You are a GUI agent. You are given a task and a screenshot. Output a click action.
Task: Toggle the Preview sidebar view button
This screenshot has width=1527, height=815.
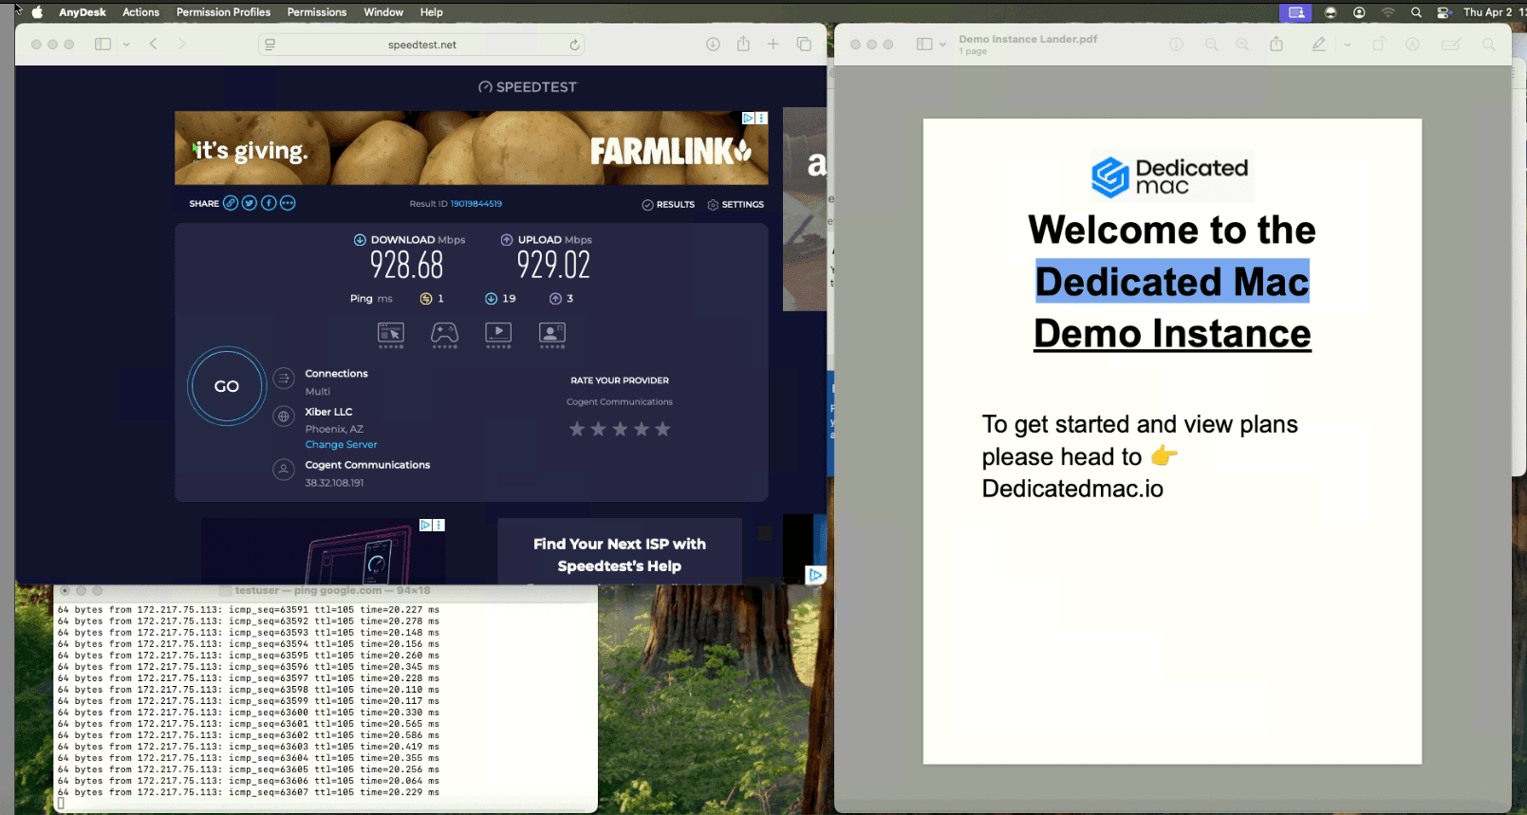point(924,45)
